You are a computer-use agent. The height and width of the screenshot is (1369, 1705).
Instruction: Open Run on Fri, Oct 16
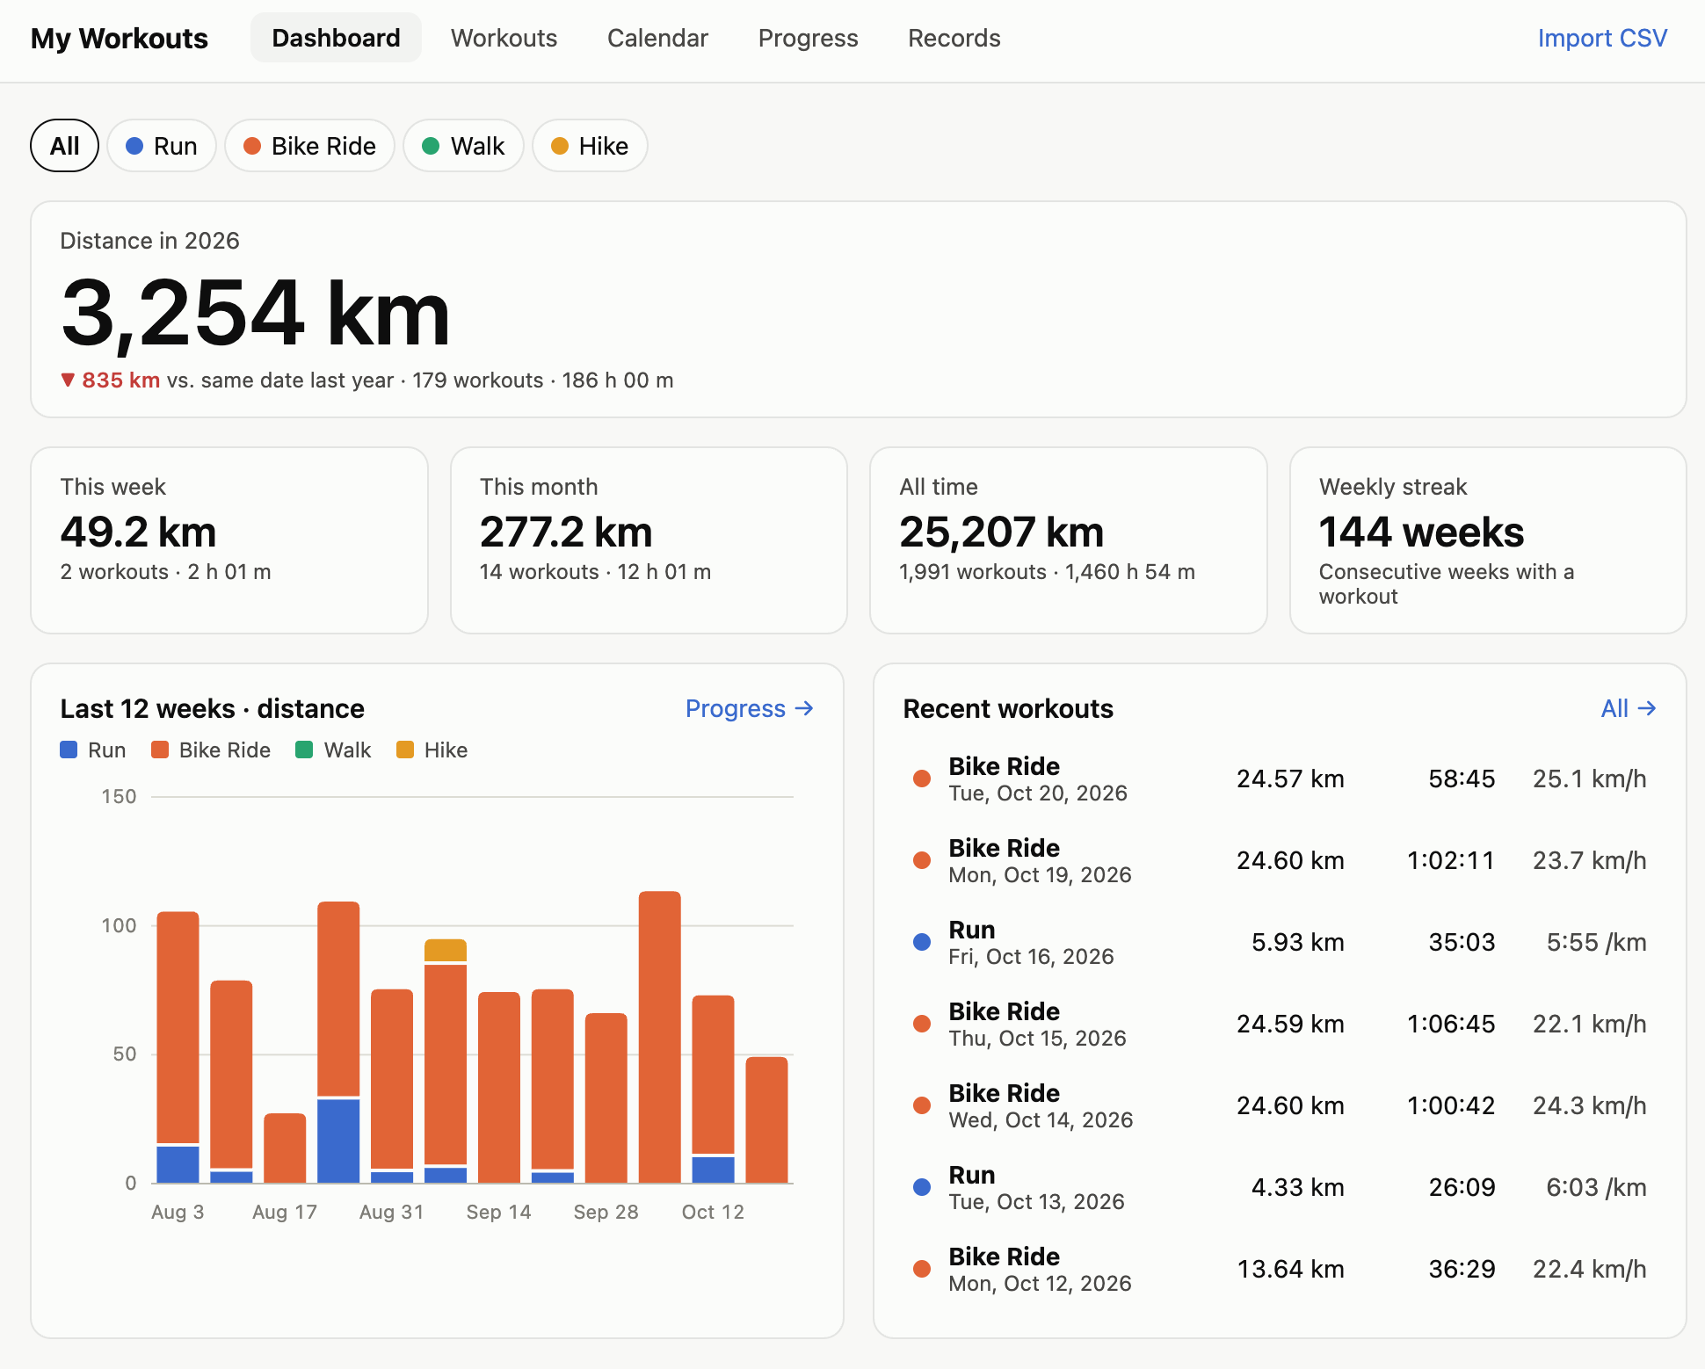[x=1280, y=943]
